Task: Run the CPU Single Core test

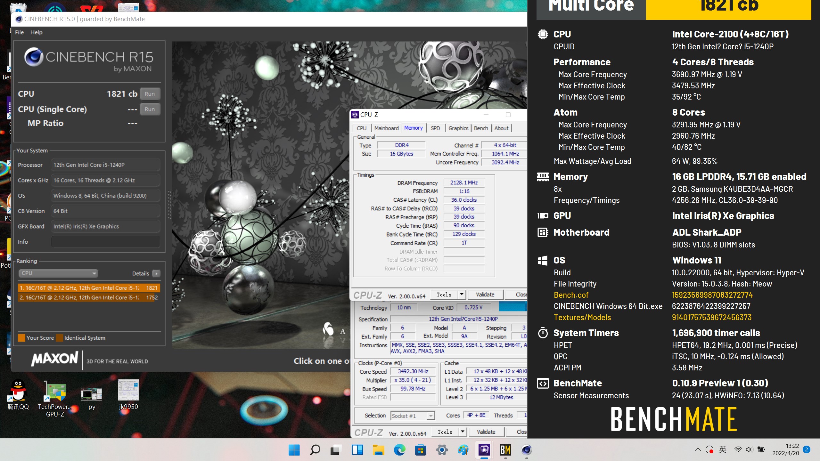Action: pos(150,109)
